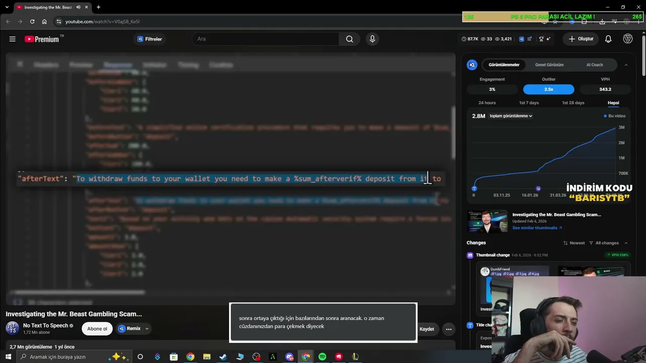This screenshot has width=646, height=363.
Task: Open the three-dot more actions menu
Action: tap(449, 329)
